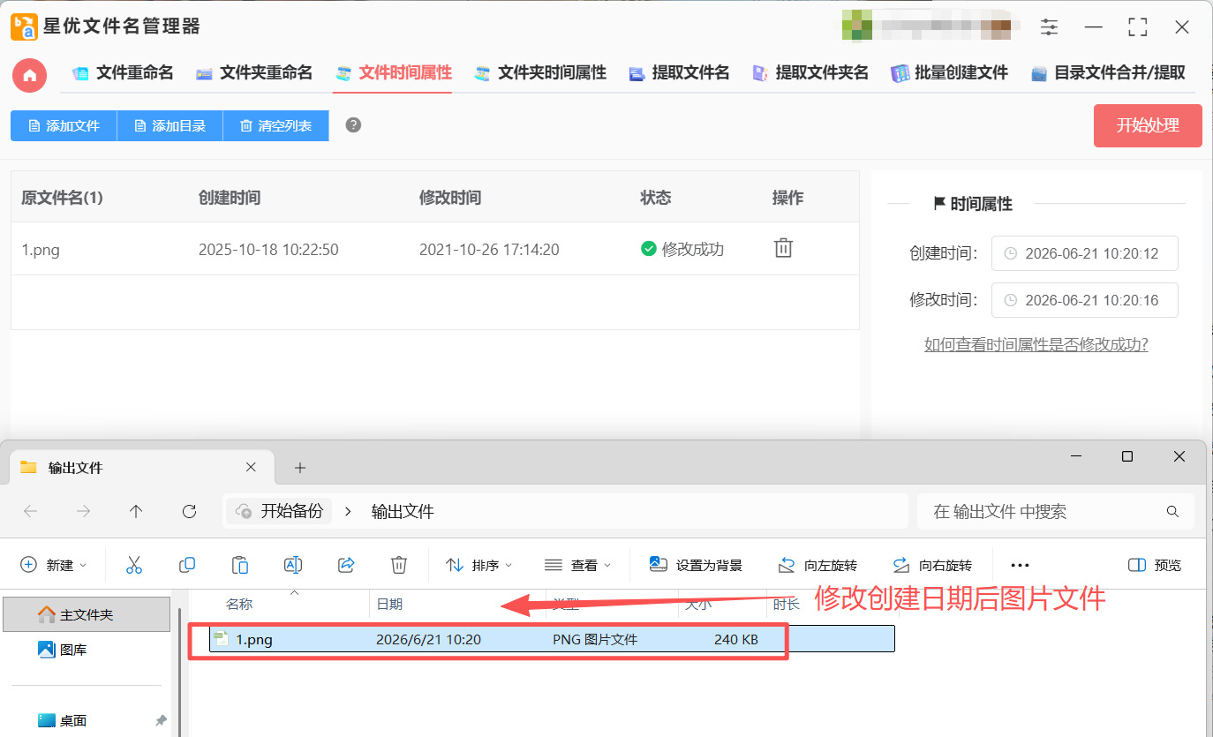Viewport: 1213px width, 737px height.
Task: Click the search magnifier icon in Explorer
Action: 1172,511
